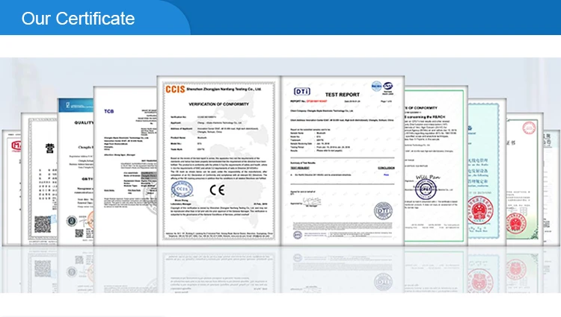Viewport: 561px width, 317px height.
Task: Click the round stamp on the REACH certificate
Action: pyautogui.click(x=426, y=189)
